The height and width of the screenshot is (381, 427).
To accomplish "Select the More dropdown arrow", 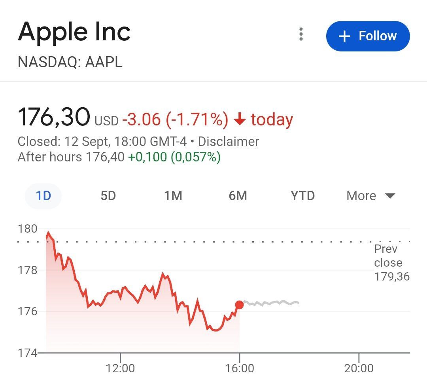I will [390, 195].
